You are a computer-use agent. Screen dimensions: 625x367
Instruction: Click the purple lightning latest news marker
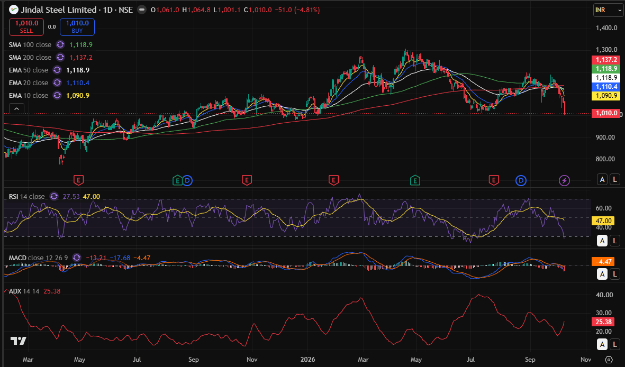click(564, 180)
